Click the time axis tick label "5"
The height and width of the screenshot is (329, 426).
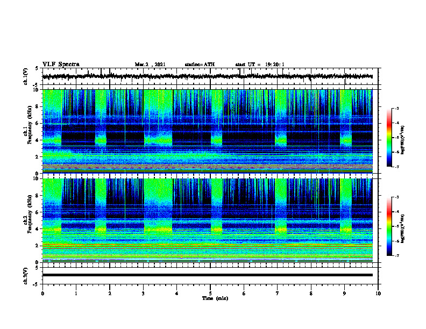pos(210,294)
